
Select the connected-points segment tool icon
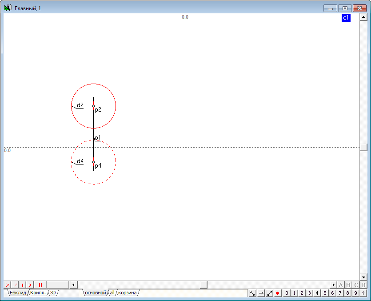[252, 293]
